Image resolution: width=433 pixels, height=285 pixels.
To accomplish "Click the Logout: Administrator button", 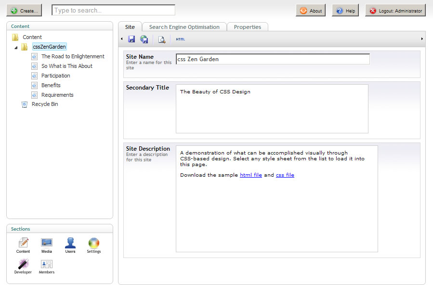I will 395,11.
